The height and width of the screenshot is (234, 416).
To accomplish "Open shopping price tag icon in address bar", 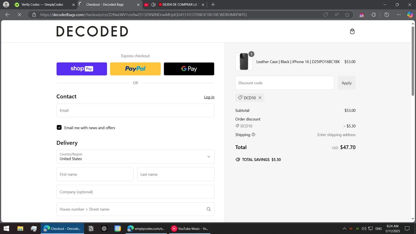I will [x=326, y=15].
